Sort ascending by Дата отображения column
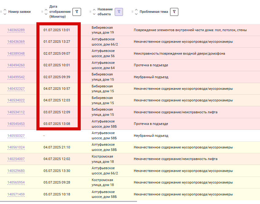Viewport: 260px width, 204px height. (x=46, y=10)
